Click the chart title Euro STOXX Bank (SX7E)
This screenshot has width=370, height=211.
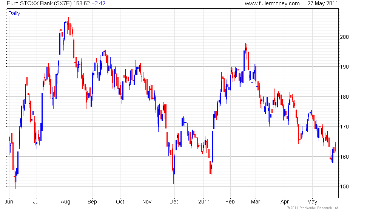39,3
